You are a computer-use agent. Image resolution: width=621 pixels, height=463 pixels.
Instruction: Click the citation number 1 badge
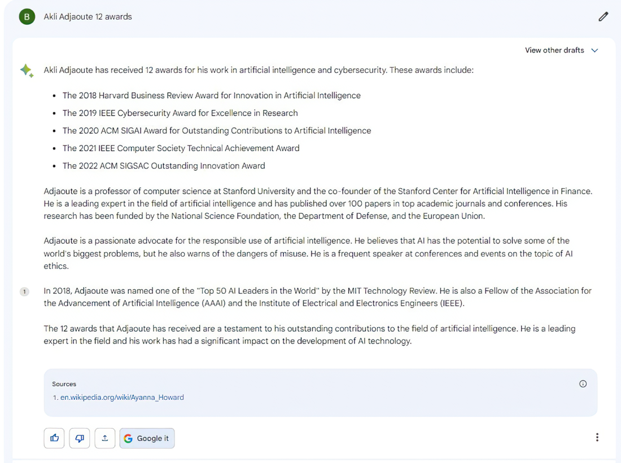(24, 292)
